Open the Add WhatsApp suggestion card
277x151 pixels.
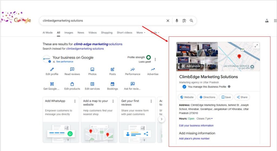pos(61,120)
